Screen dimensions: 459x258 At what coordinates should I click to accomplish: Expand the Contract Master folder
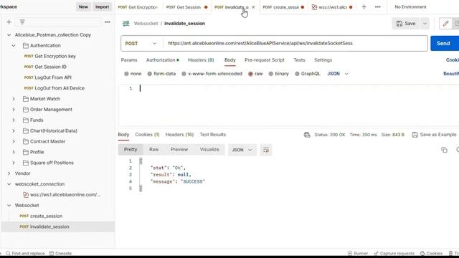click(14, 141)
